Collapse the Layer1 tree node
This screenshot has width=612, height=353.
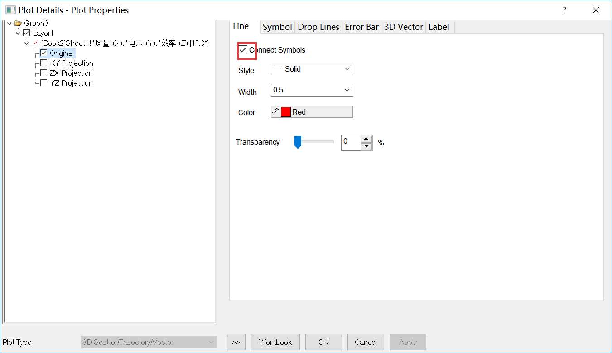click(x=18, y=33)
